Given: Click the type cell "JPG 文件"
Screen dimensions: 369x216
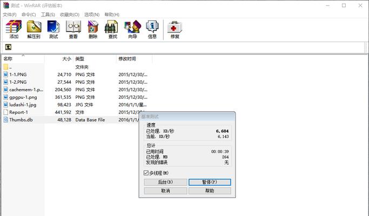Looking at the screenshot, I should click(84, 105).
